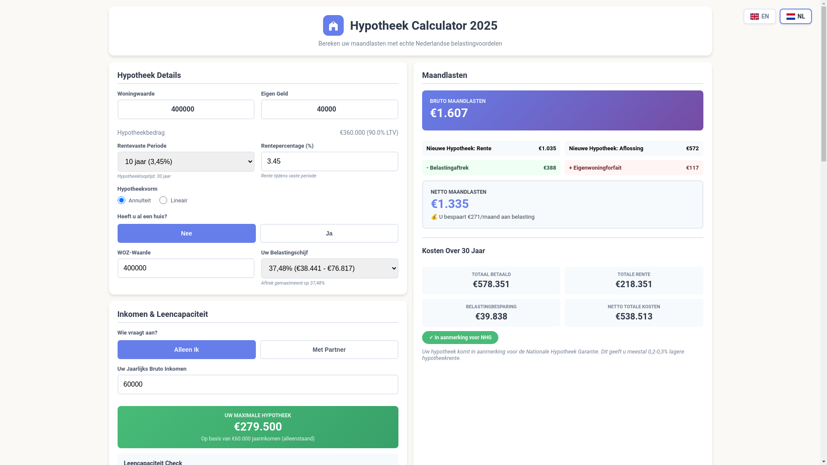Choose Nee for already owning a house
This screenshot has height=465, width=827.
tap(187, 233)
